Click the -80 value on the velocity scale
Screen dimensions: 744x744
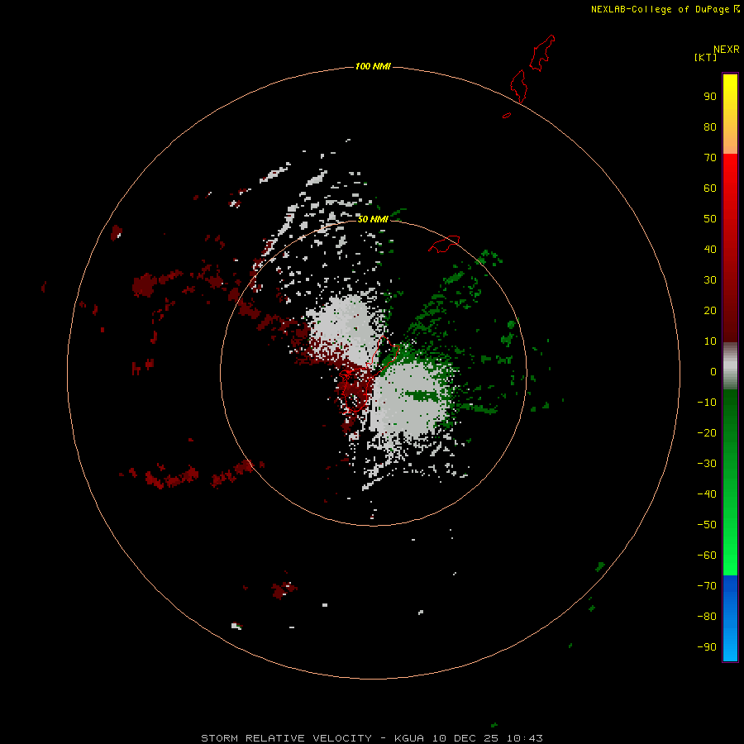point(707,617)
